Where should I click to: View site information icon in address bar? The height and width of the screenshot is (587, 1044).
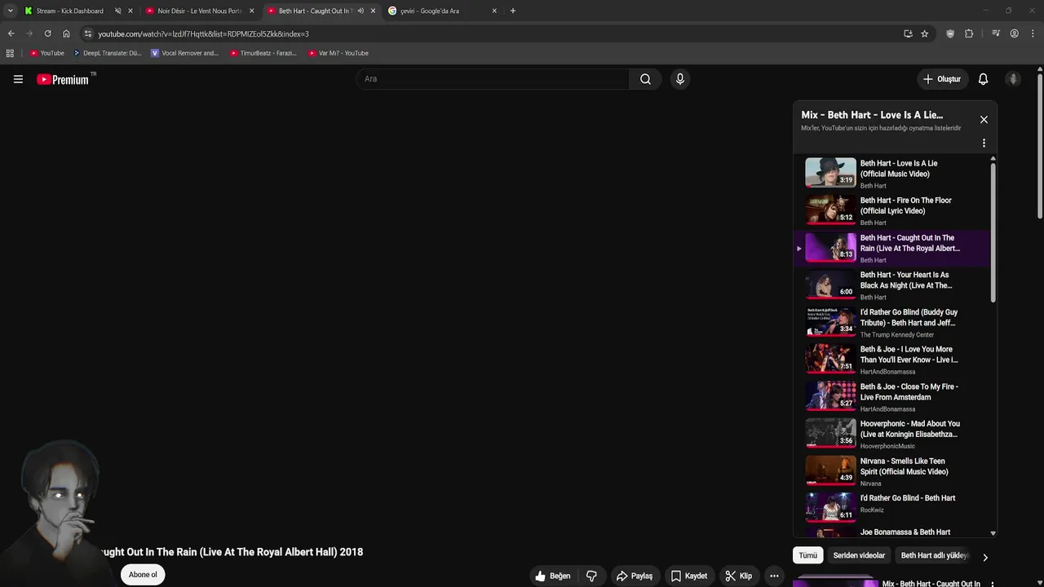pyautogui.click(x=88, y=33)
